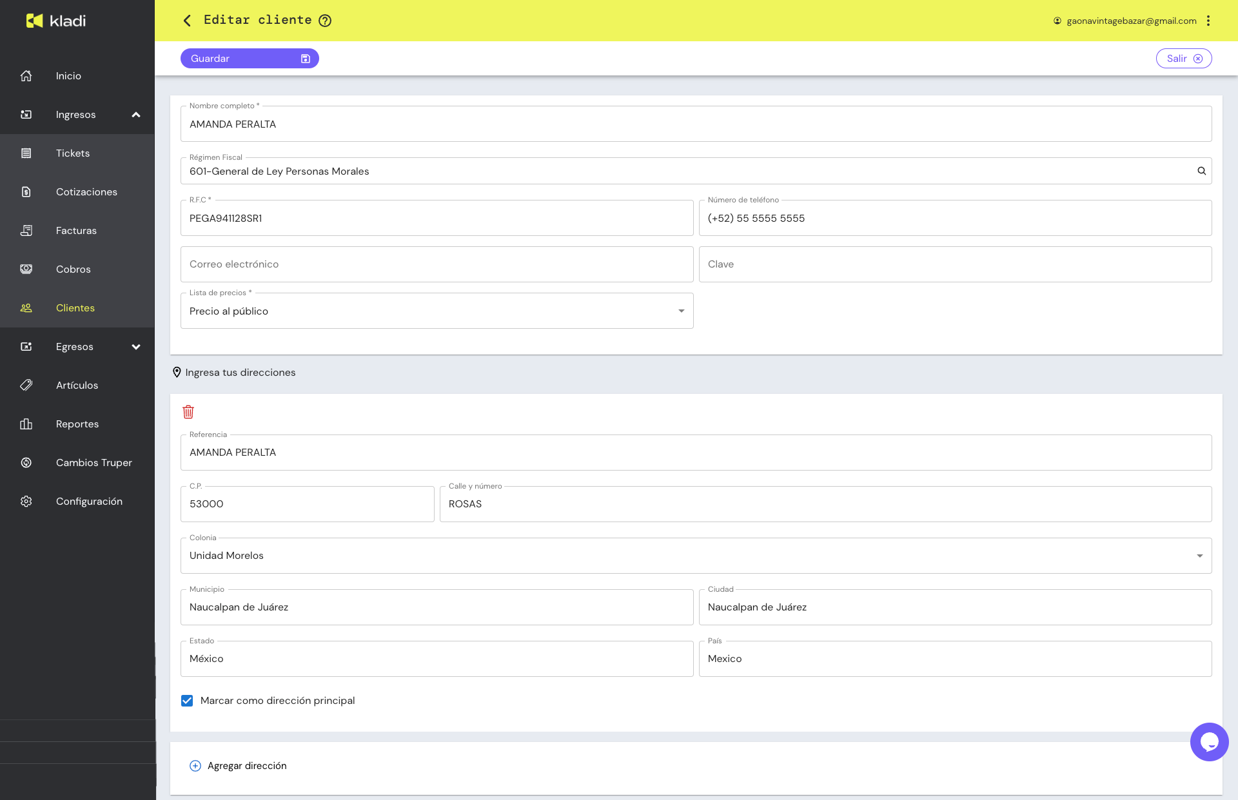Collapse the Ingresos section
This screenshot has height=800, width=1238.
135,114
